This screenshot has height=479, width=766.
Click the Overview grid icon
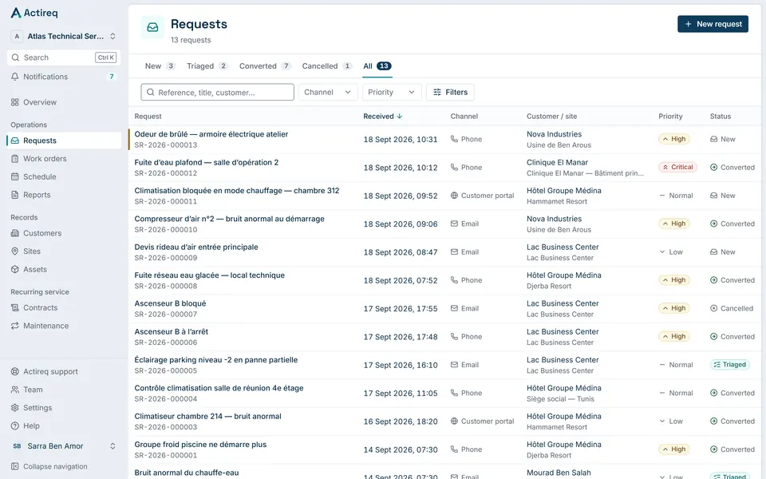tap(15, 102)
